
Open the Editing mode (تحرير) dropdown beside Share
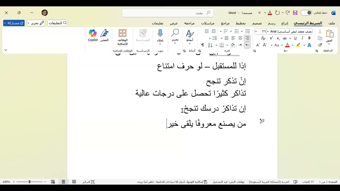click(x=36, y=23)
